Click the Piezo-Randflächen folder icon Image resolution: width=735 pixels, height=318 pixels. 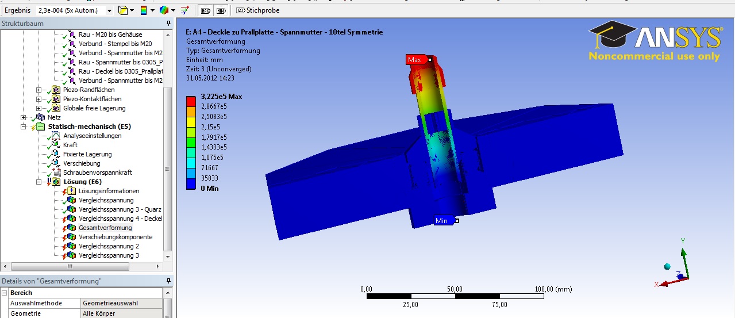pos(56,90)
